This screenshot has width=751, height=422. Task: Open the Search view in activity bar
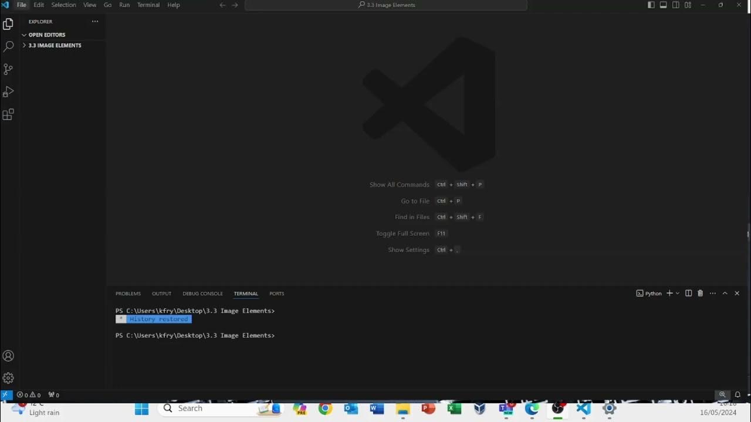[8, 46]
